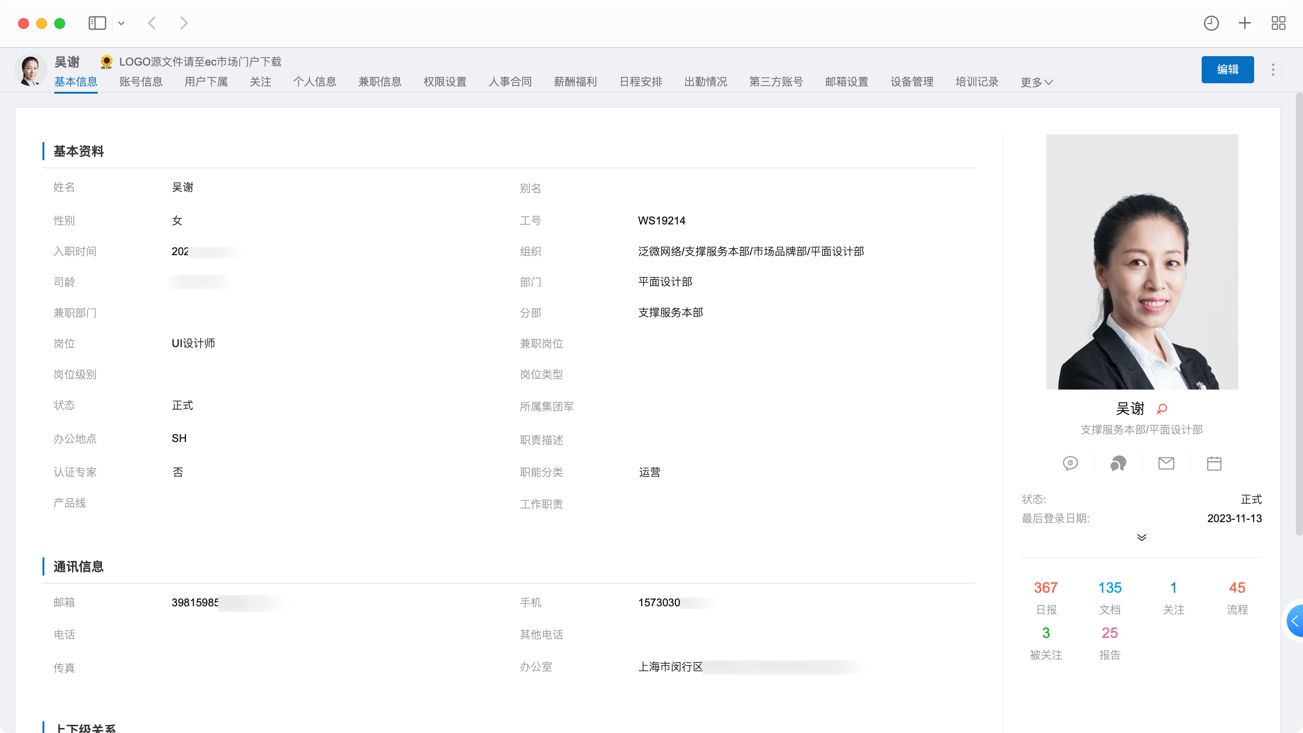
Task: Click the 组织 path 泛微网络/支撑服务本部/市场品牌部/平面设计部
Action: (751, 252)
